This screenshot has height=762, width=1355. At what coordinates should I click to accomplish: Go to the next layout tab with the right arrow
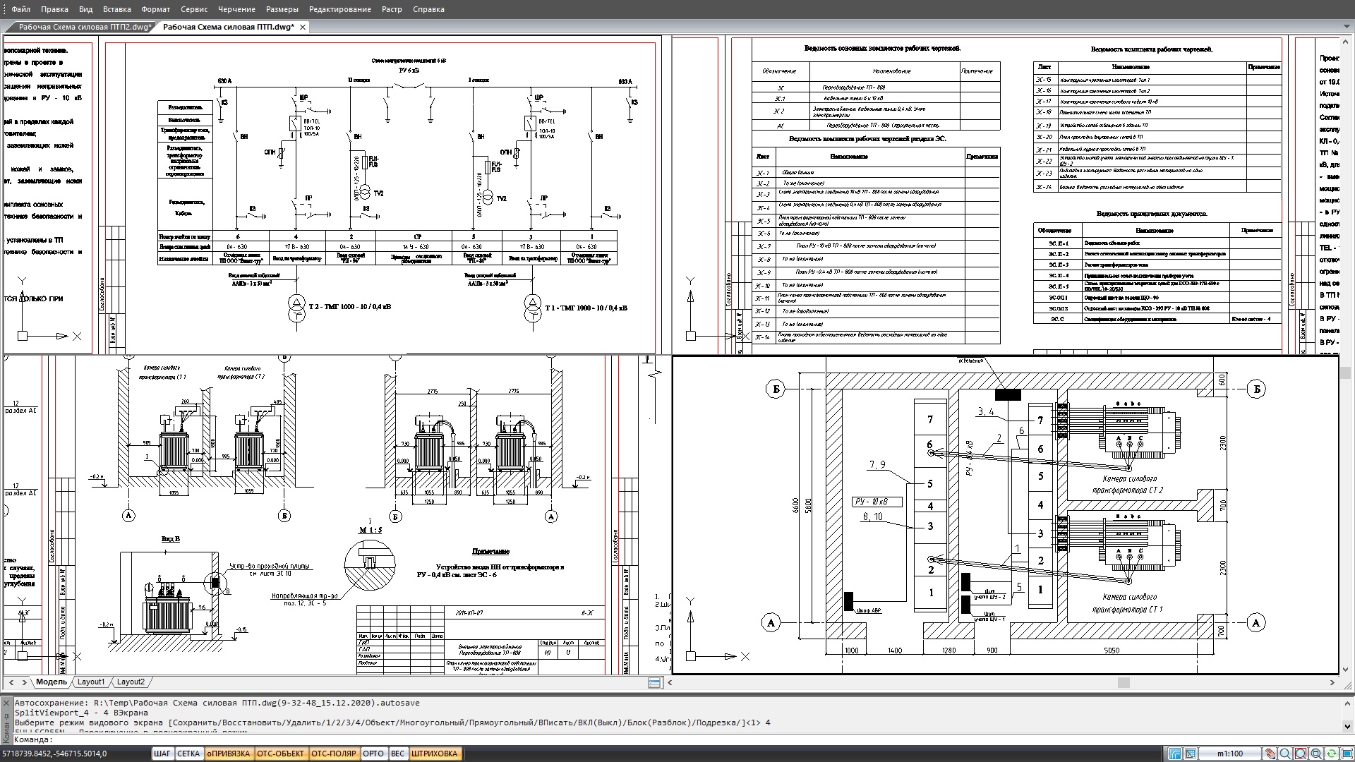pos(25,682)
